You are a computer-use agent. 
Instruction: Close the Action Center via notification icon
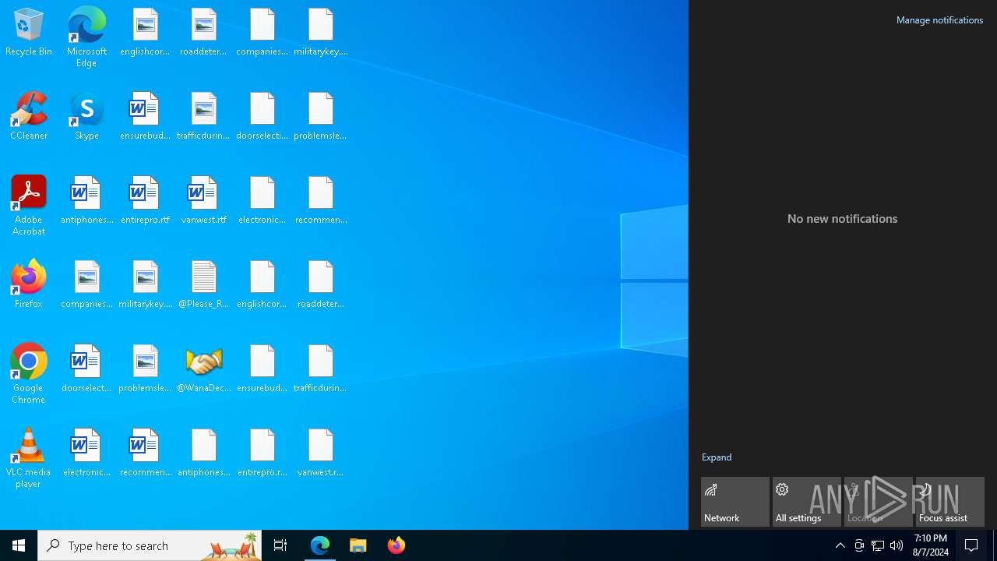tap(972, 545)
